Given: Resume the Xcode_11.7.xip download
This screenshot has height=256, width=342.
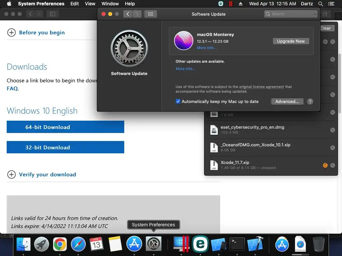Looking at the screenshot, I should [325, 165].
